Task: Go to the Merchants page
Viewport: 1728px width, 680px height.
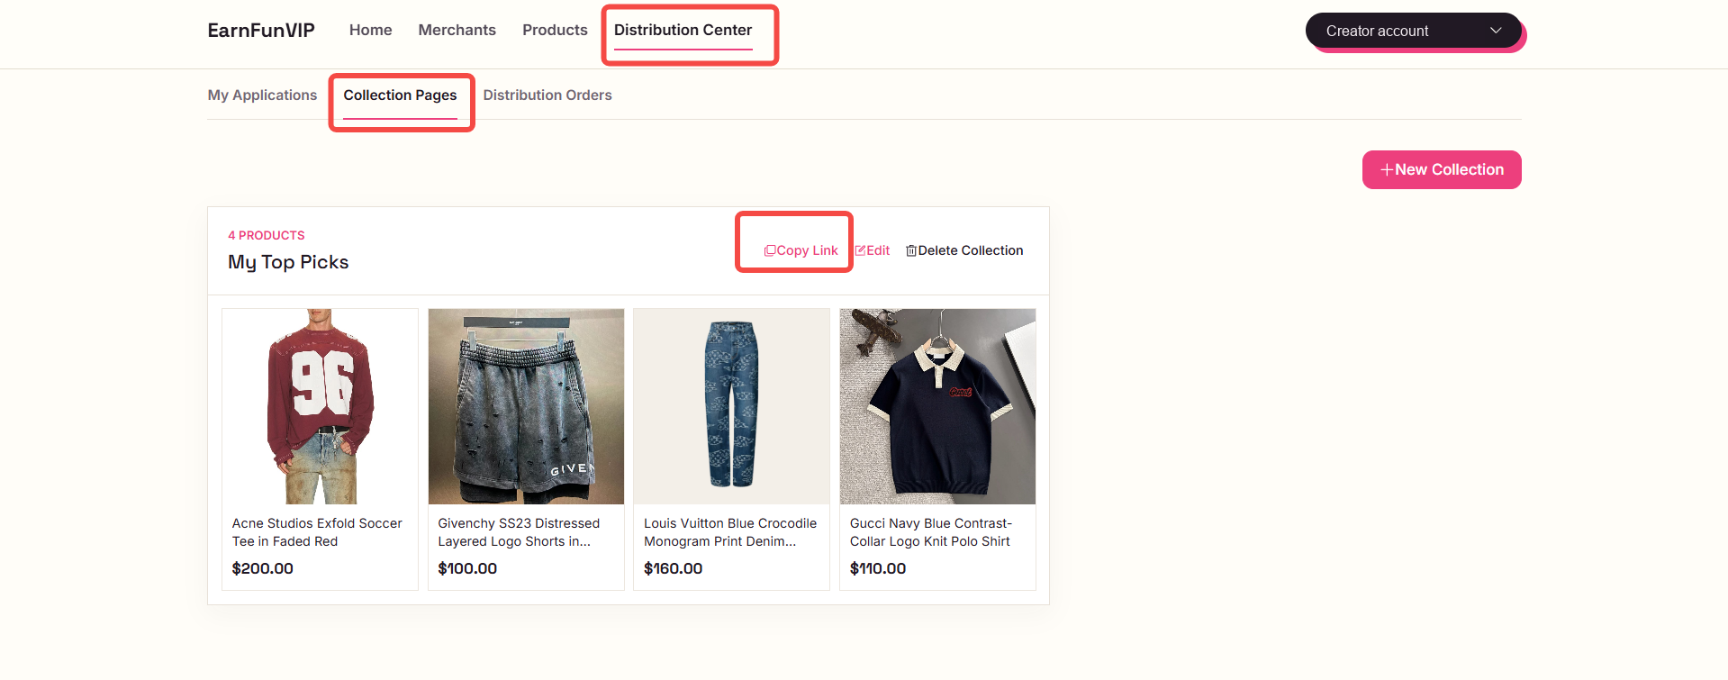Action: coord(457,30)
